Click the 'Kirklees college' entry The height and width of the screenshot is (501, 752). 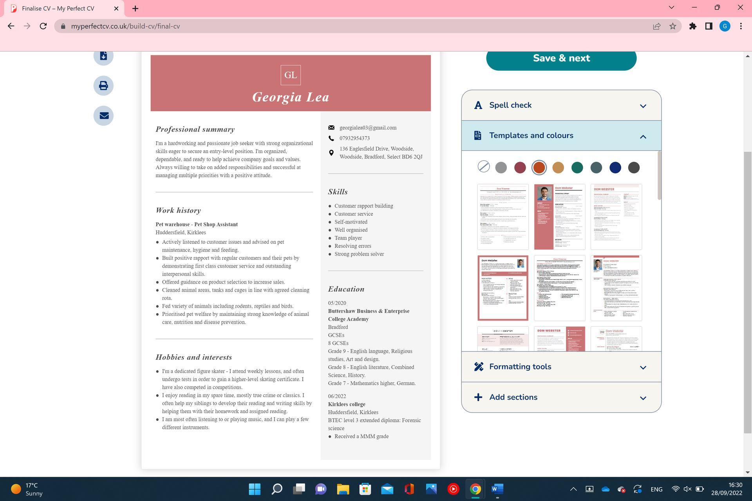[347, 404]
